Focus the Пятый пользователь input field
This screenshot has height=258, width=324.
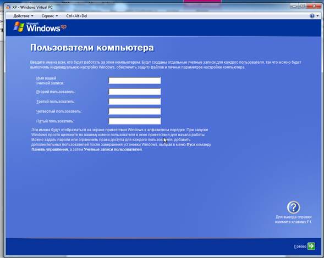[135, 121]
